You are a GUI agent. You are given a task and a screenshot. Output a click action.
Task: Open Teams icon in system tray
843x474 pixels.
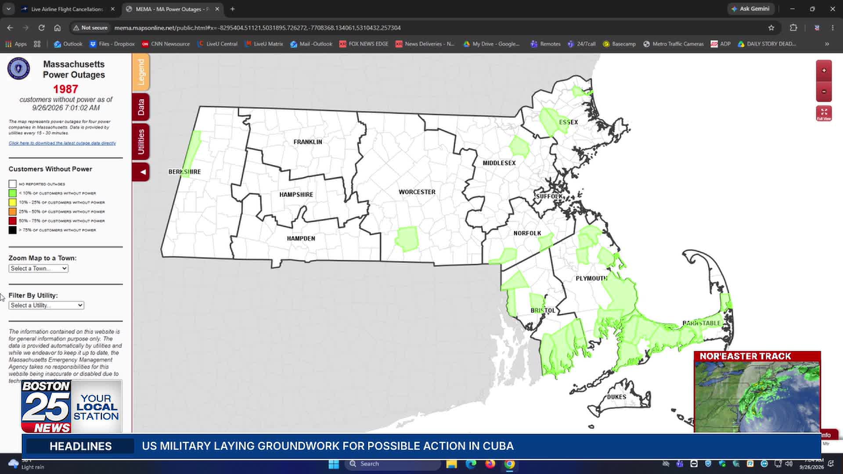(680, 463)
